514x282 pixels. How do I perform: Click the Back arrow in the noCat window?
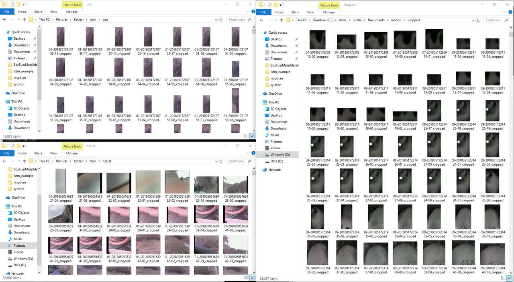coord(4,161)
